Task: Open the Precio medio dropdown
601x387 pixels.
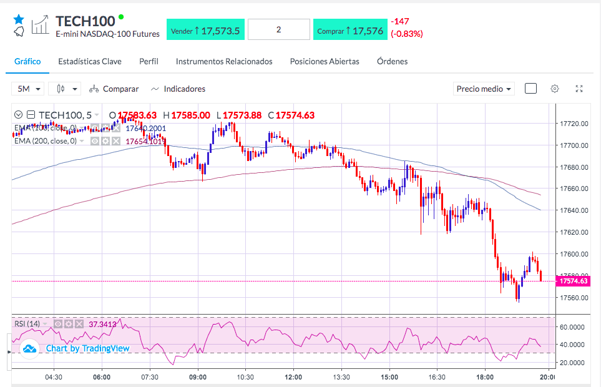Action: pos(484,89)
